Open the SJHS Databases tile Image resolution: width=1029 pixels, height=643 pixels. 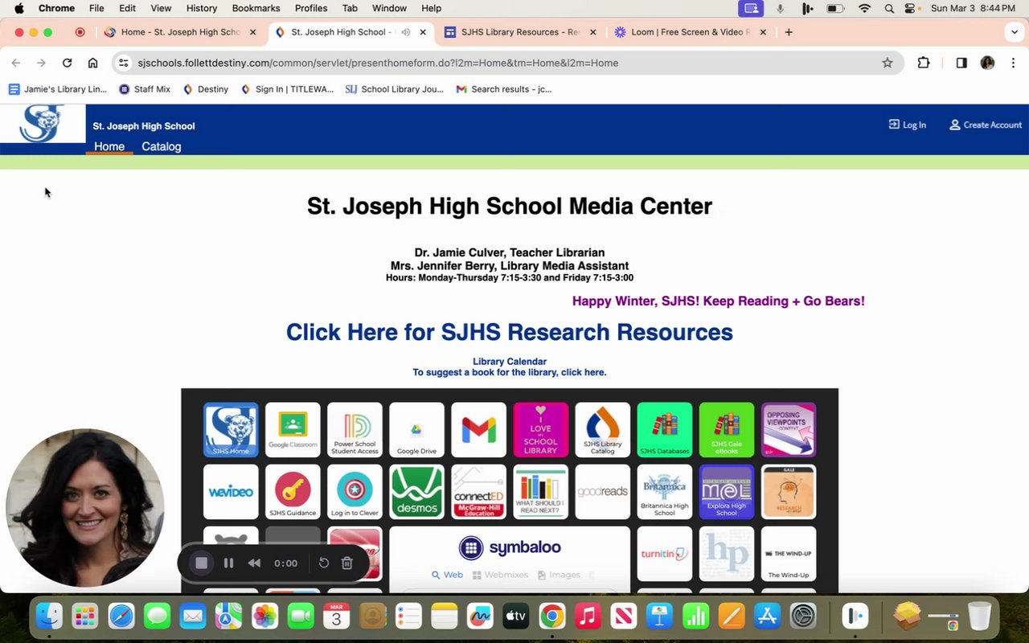click(664, 430)
